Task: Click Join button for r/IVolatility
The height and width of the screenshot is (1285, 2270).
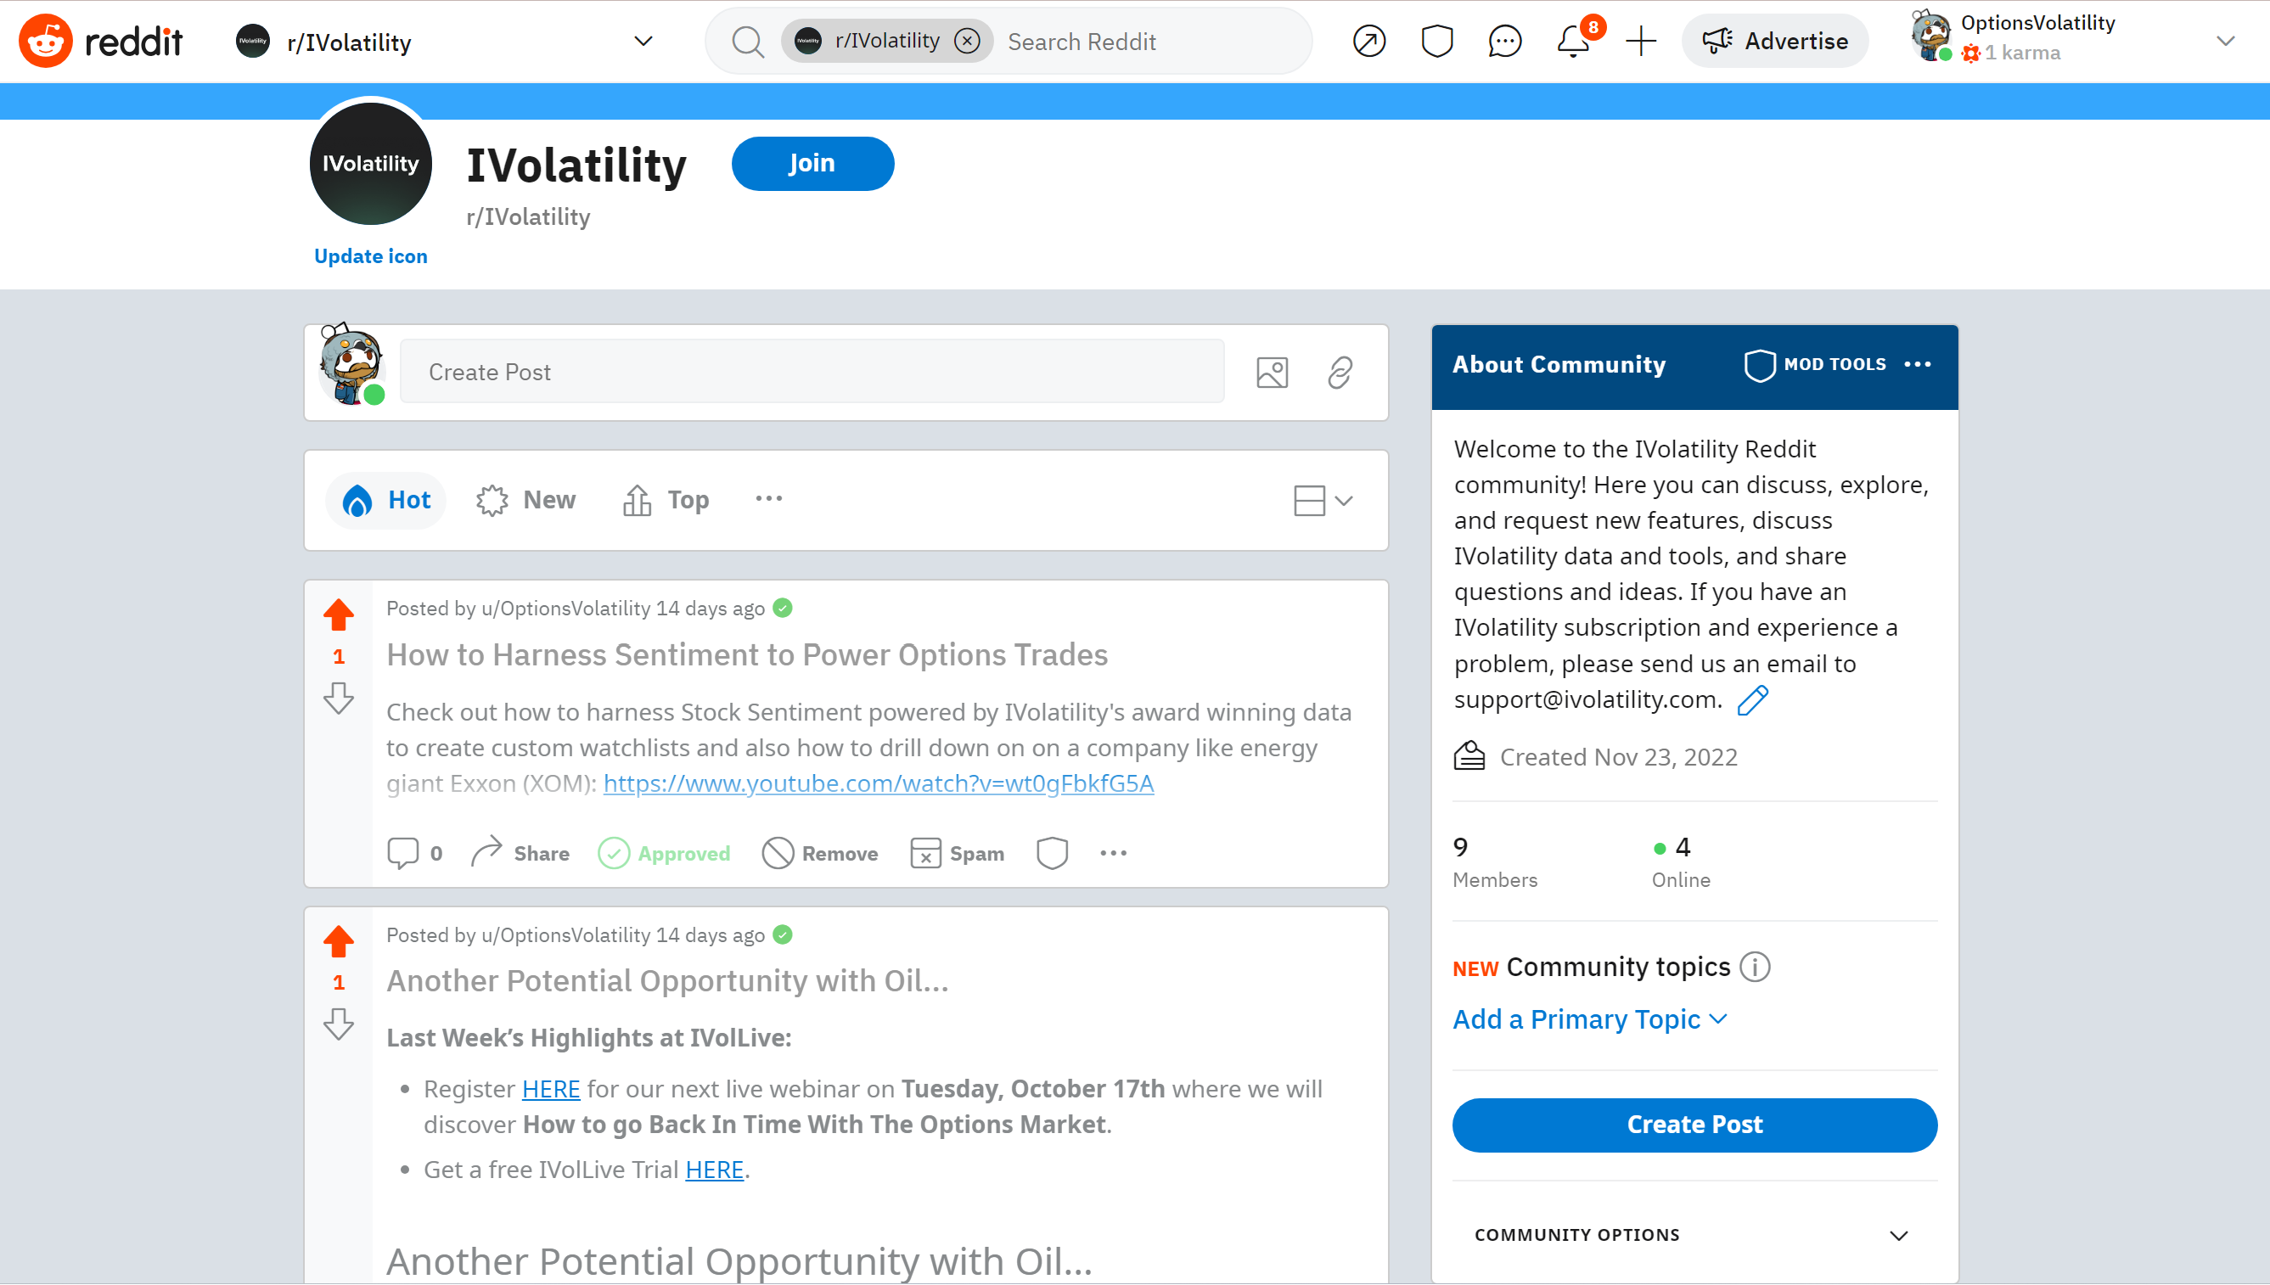Action: 814,162
